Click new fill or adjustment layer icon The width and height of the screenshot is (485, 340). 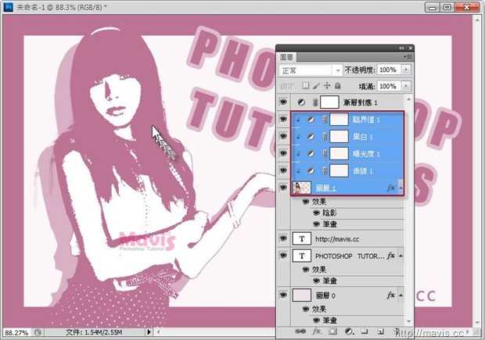(349, 331)
